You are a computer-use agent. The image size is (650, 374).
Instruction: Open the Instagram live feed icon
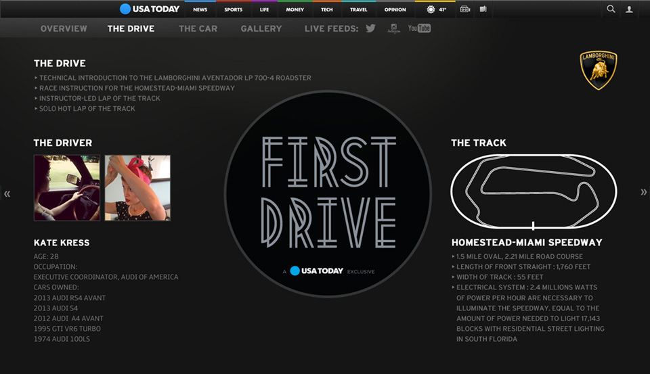(x=394, y=28)
